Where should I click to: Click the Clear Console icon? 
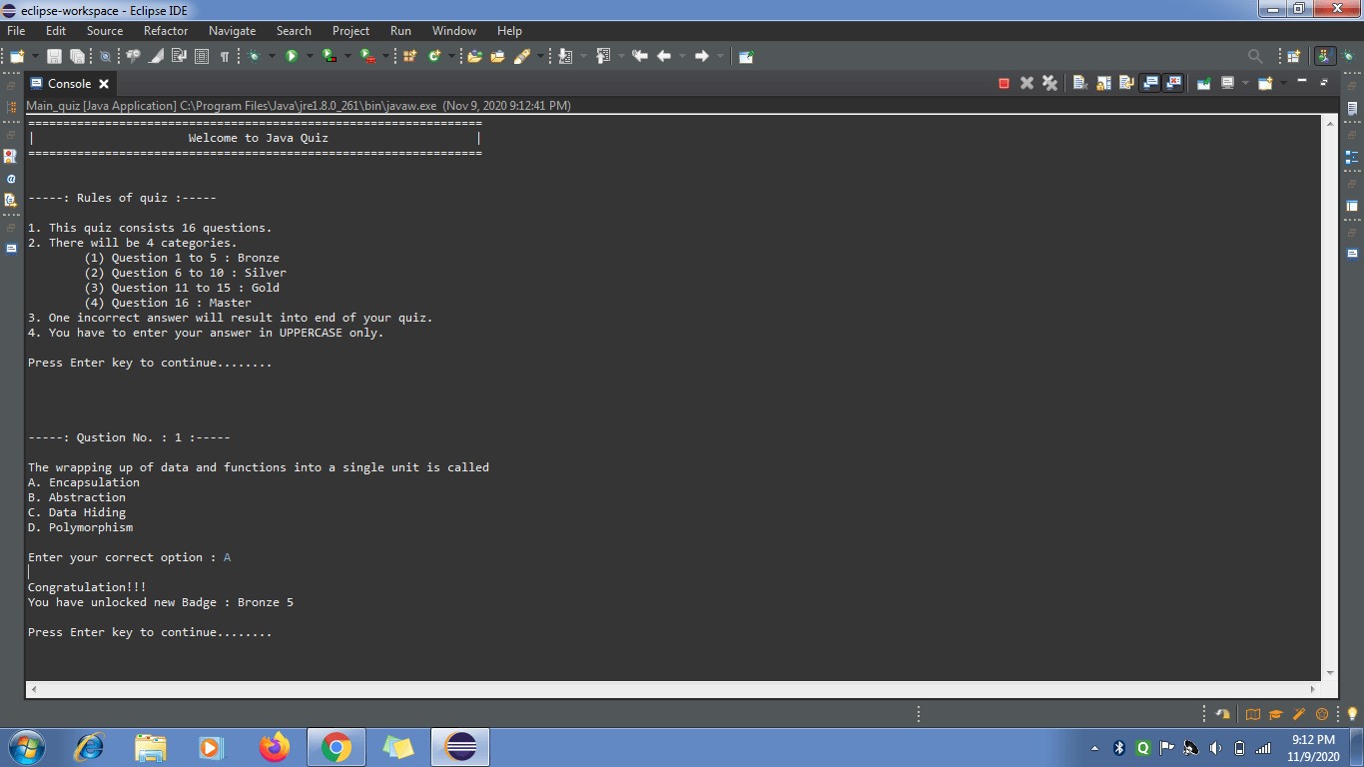point(1079,83)
